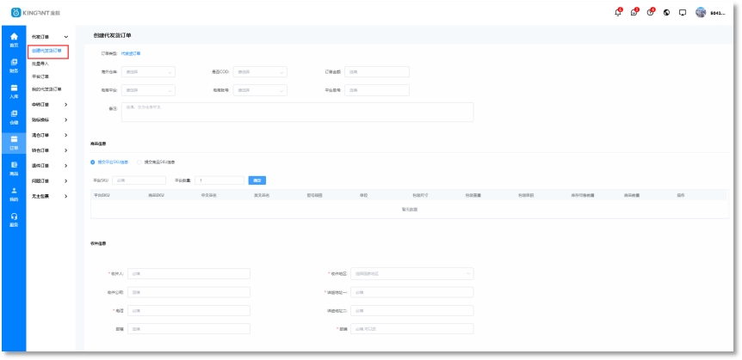
Task: Click the monitor screen icon in header
Action: click(683, 12)
